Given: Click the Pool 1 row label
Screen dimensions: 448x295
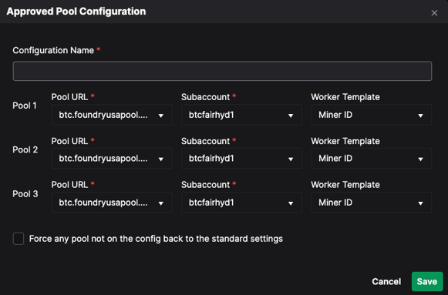Looking at the screenshot, I should coord(25,106).
